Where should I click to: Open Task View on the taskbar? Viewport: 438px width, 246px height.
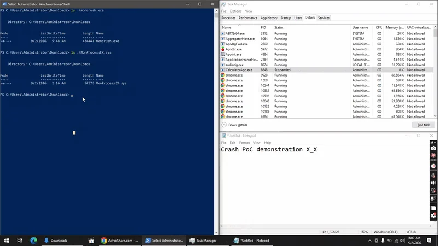(20, 241)
